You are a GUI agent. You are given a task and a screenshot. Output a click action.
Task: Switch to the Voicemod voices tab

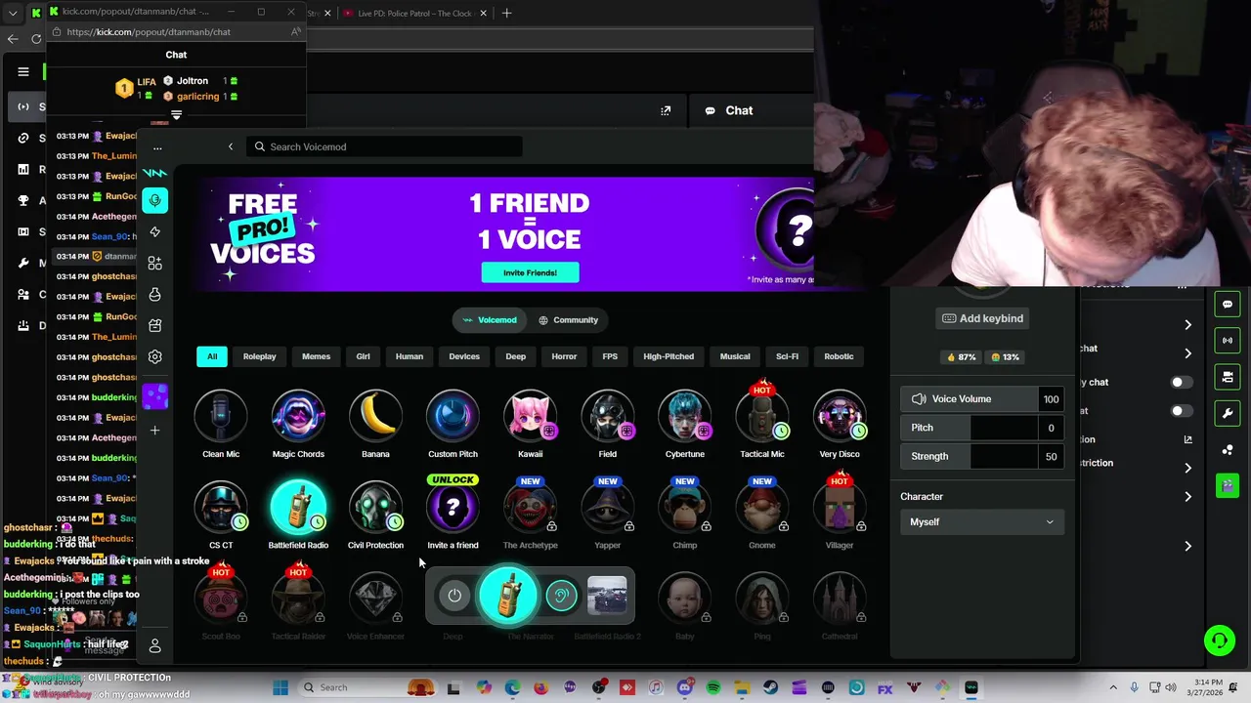tap(490, 320)
